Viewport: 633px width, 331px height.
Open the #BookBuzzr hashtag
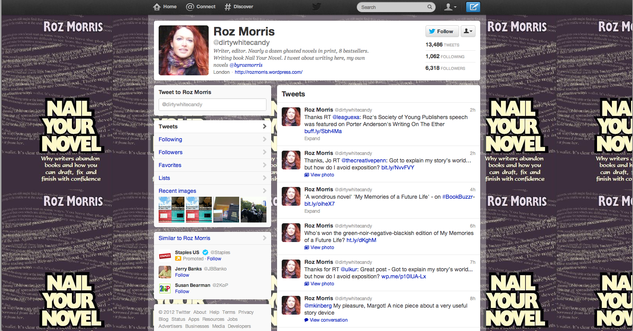point(458,197)
